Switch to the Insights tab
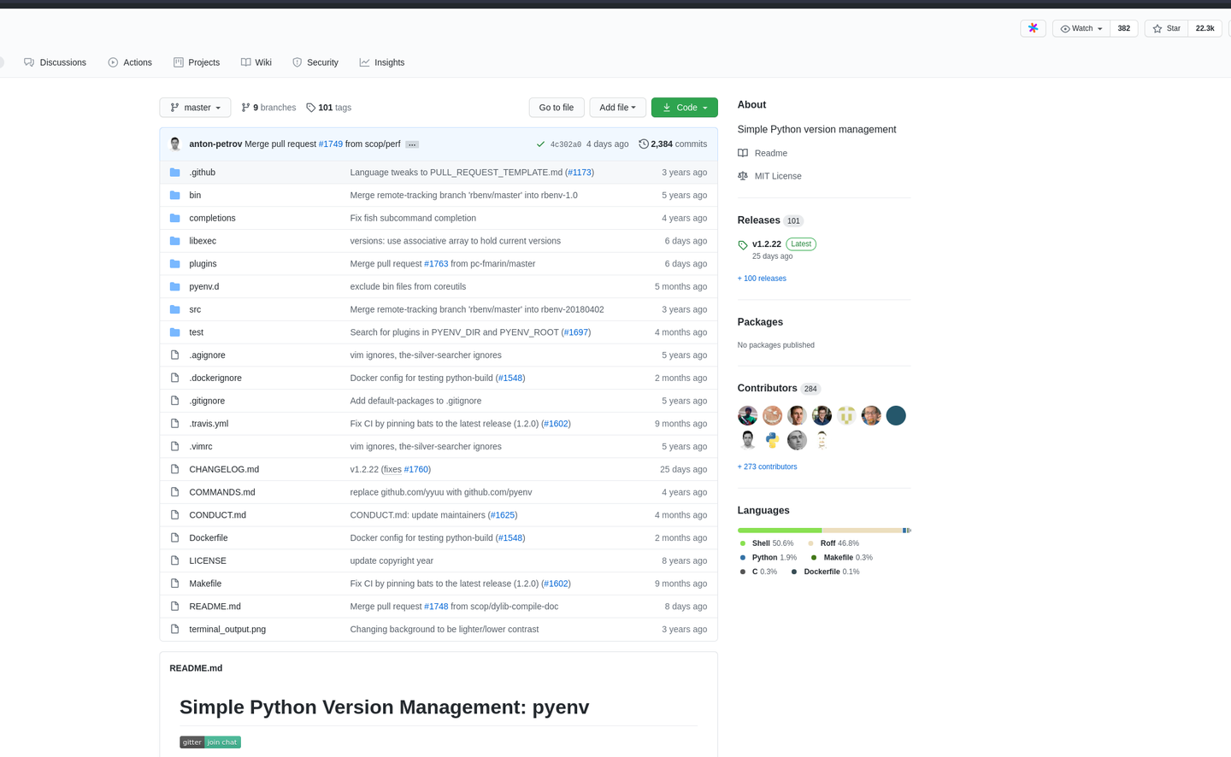This screenshot has height=757, width=1231. 381,62
